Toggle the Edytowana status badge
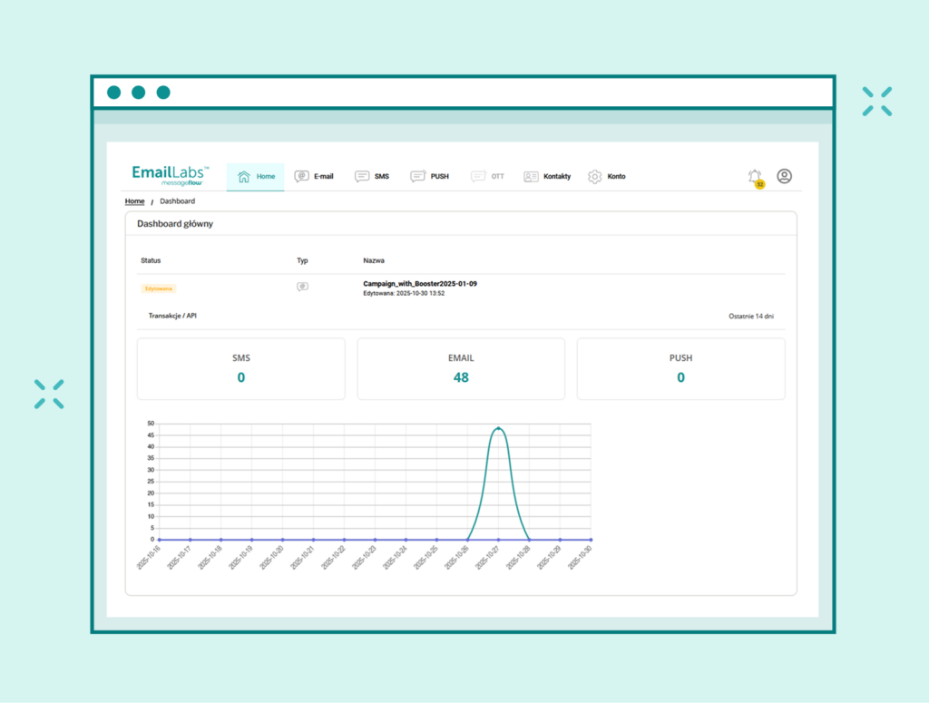The width and height of the screenshot is (929, 703). (159, 288)
